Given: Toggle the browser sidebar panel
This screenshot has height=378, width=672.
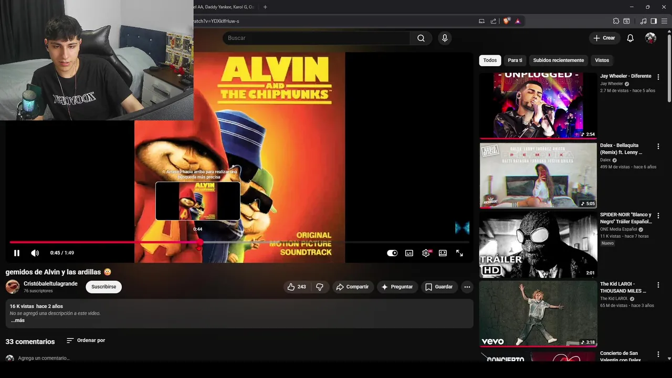Looking at the screenshot, I should coord(654,21).
